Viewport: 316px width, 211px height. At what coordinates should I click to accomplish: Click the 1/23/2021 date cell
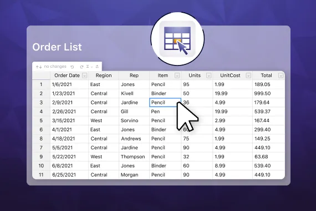coord(69,93)
